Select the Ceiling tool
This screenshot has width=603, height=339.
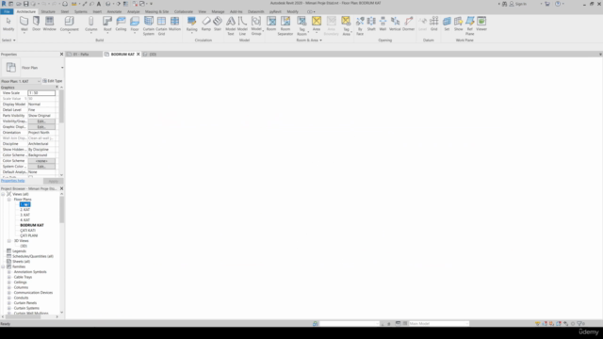pos(121,24)
